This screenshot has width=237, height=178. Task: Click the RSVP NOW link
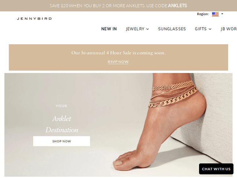[x=118, y=62]
